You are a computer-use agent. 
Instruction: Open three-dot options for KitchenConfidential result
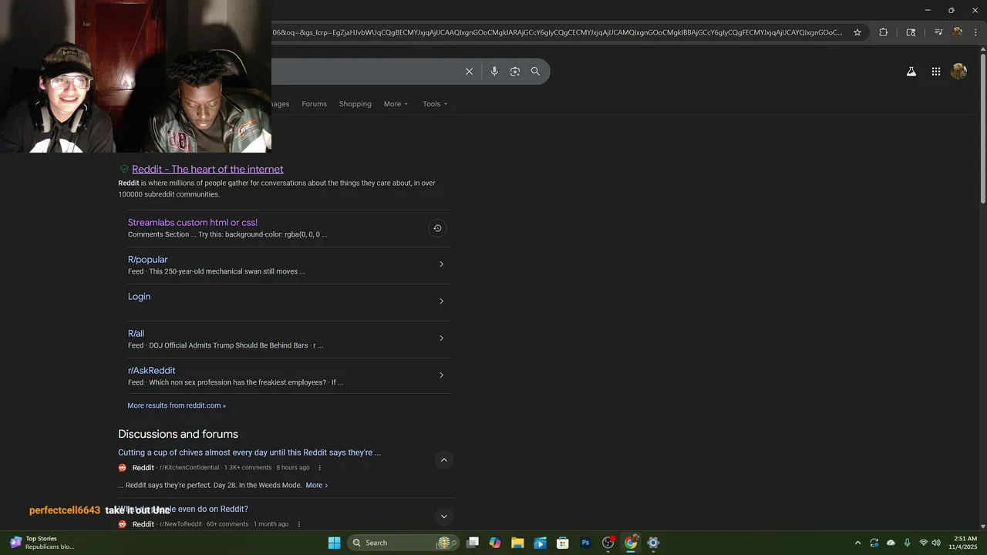tap(320, 468)
